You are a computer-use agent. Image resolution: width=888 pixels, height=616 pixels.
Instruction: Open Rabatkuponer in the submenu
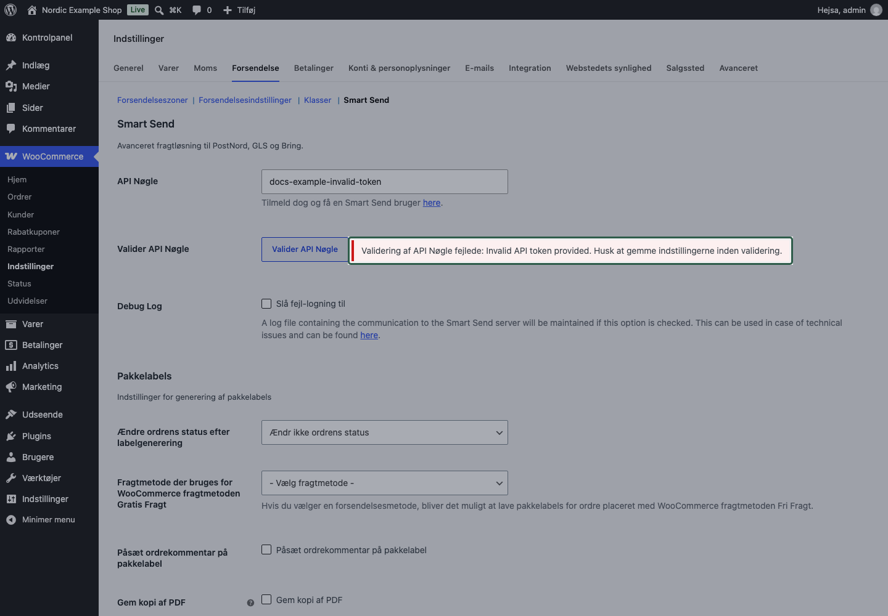point(34,232)
